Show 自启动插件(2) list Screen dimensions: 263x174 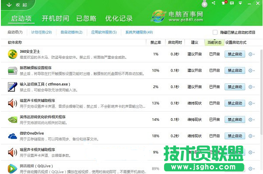click(x=72, y=32)
